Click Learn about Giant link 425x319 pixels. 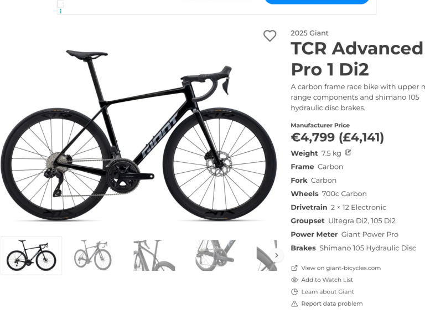(x=328, y=292)
